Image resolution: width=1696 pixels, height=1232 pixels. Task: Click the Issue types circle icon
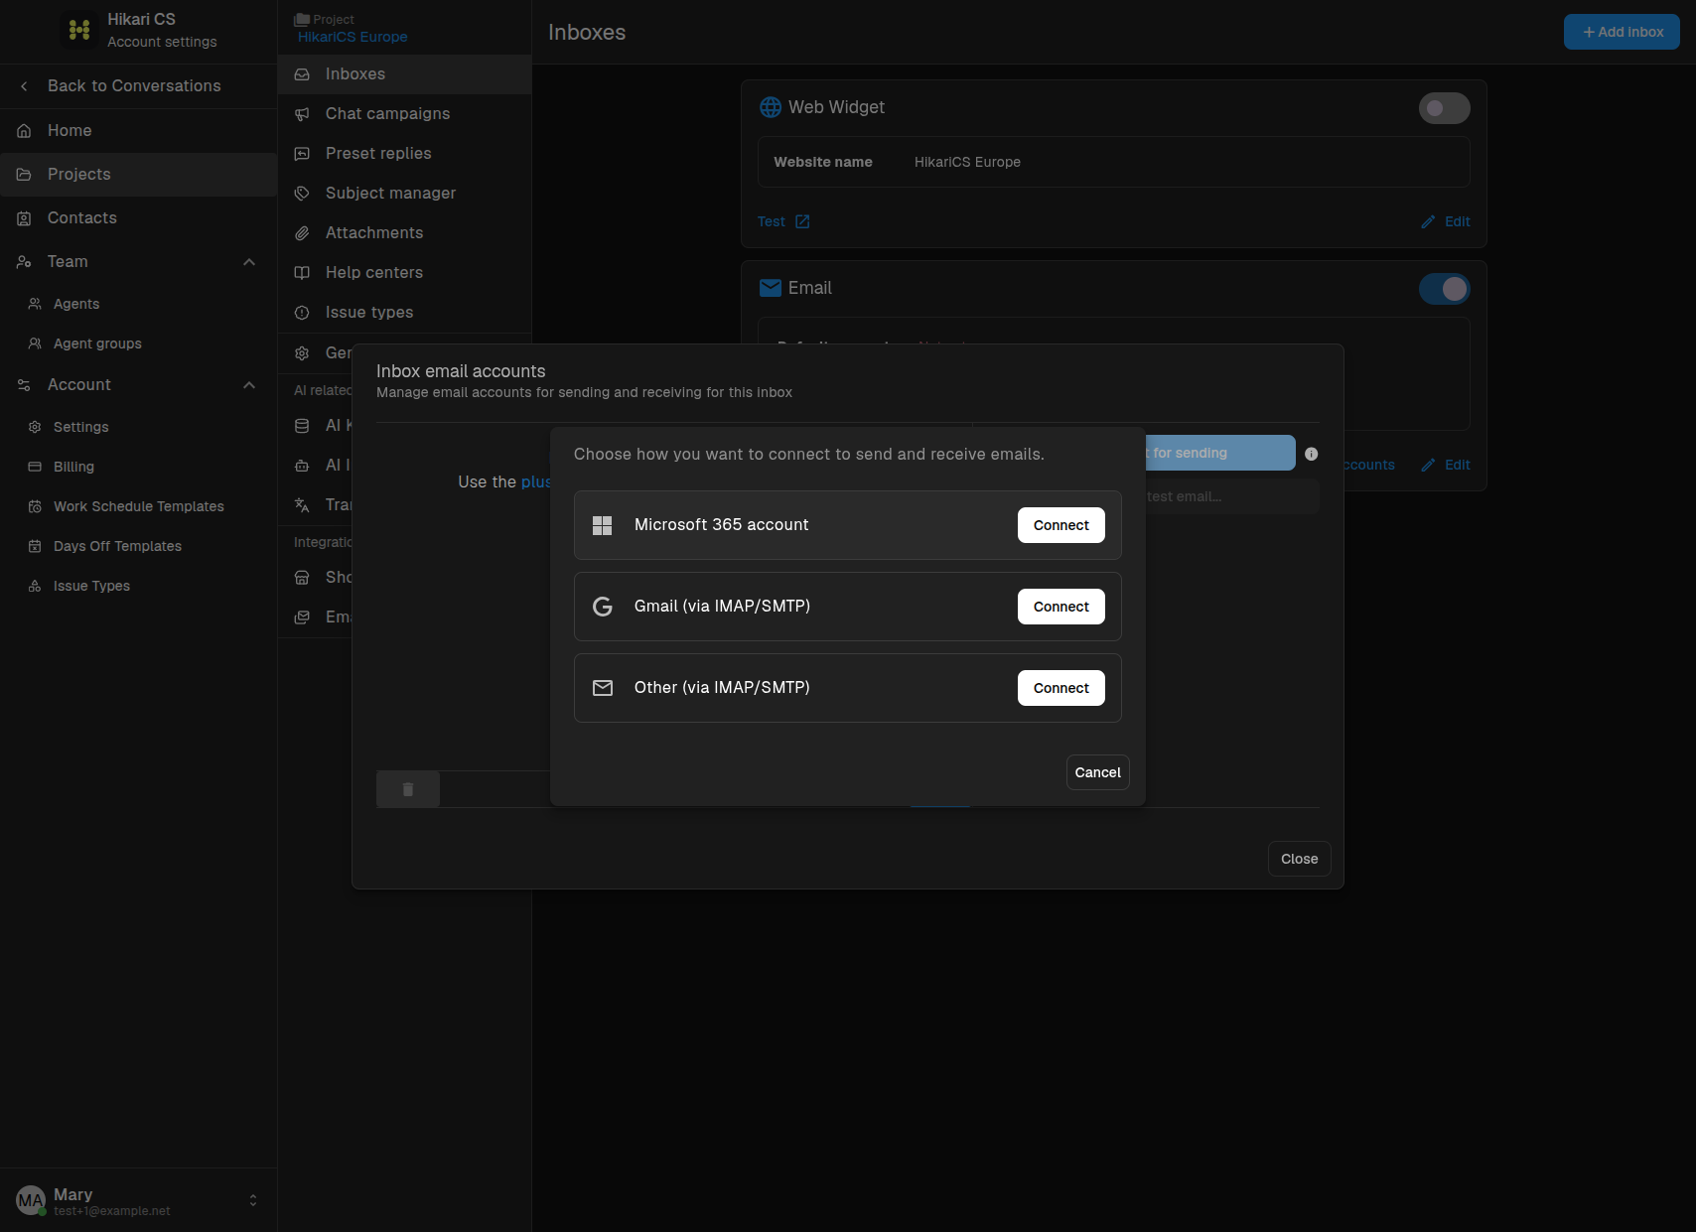pos(302,313)
